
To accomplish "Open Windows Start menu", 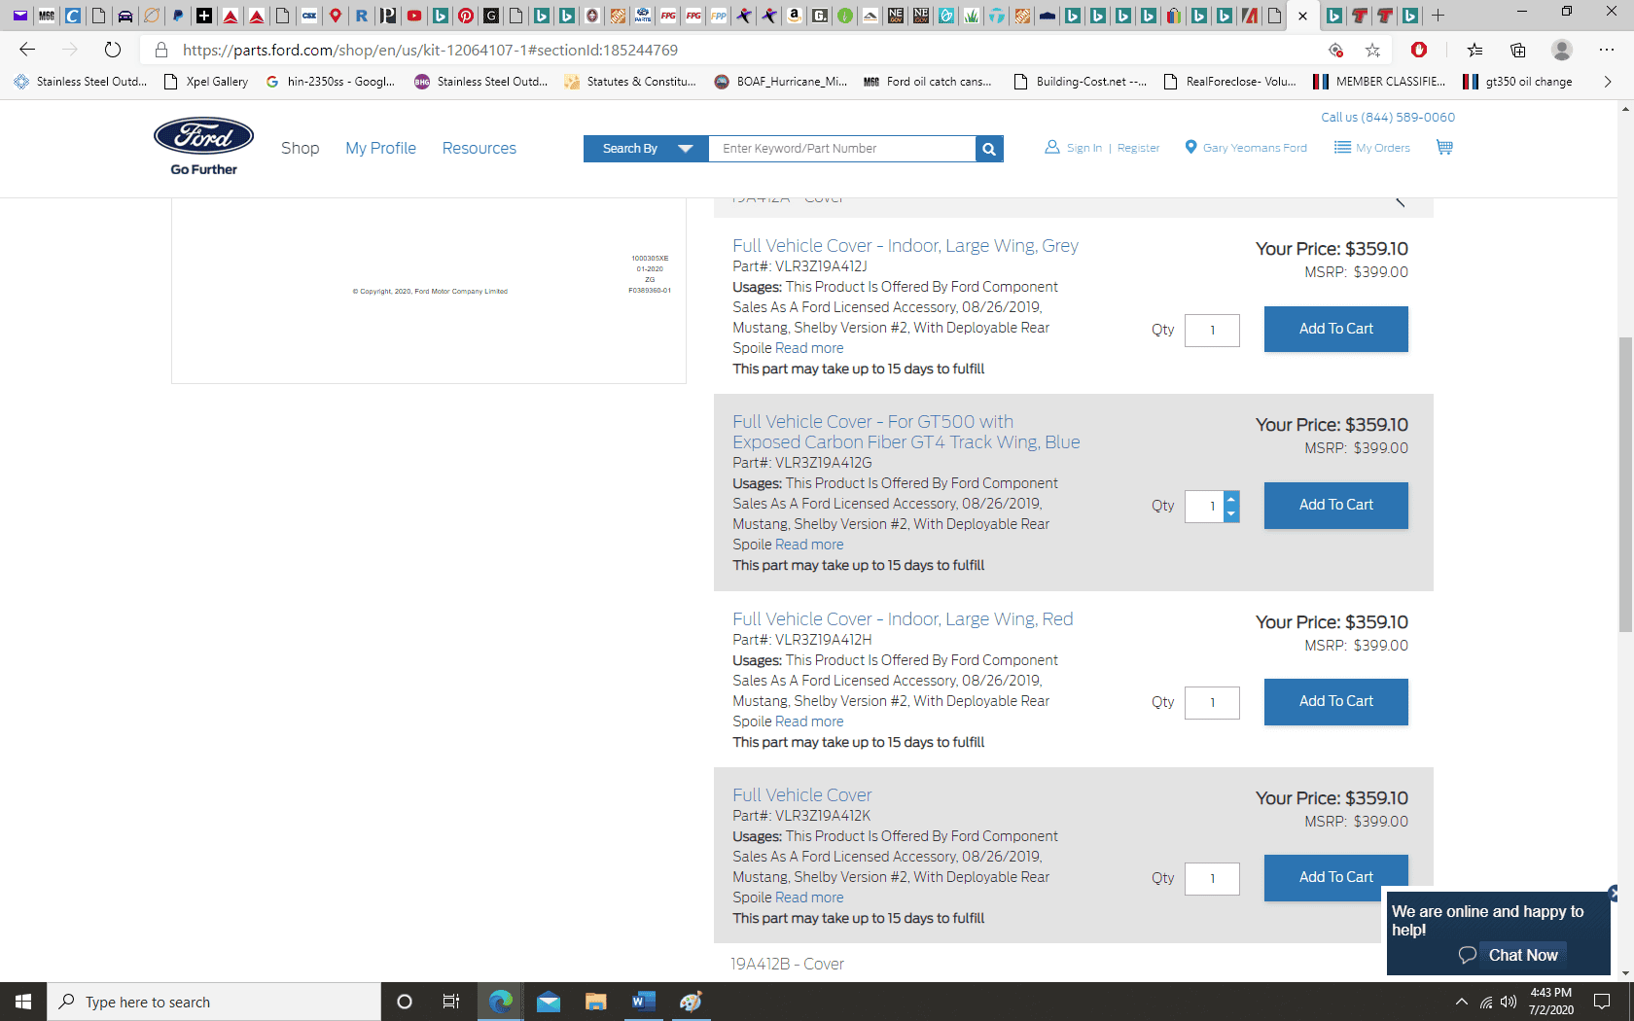I will pos(23,1002).
